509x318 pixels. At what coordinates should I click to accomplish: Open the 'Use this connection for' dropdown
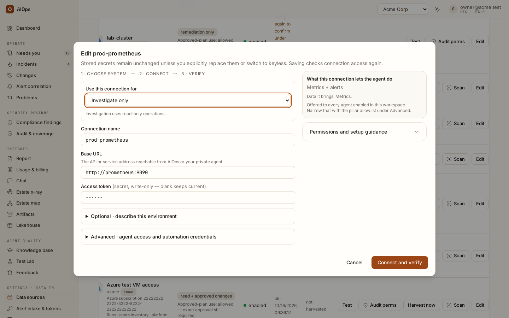coord(188,100)
